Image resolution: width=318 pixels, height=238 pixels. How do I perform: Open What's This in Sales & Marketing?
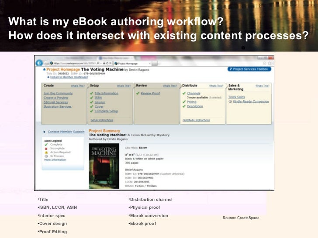[x=262, y=86]
